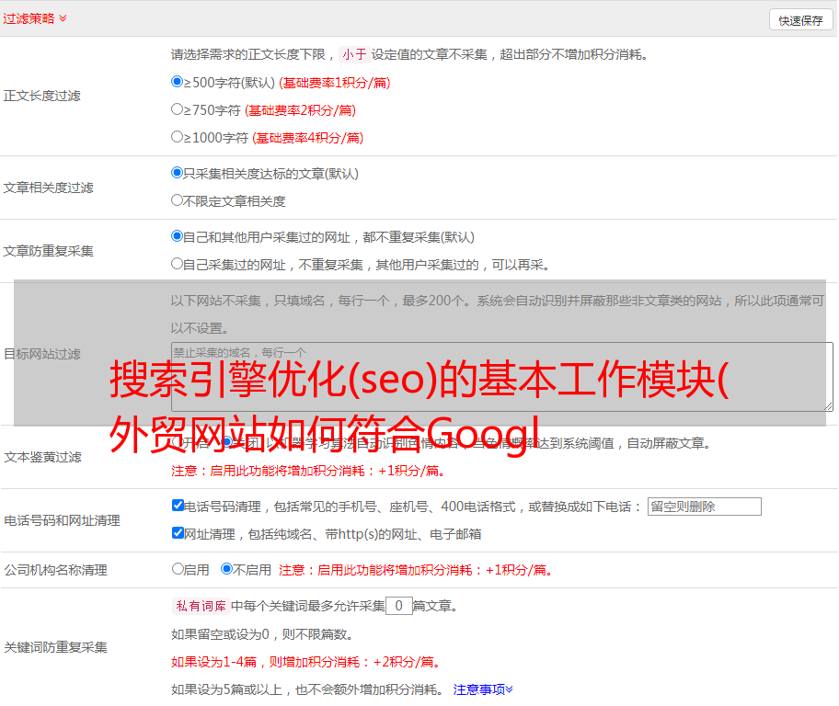Click the 电话号码和网址清理 row label
This screenshot has width=839, height=706.
click(62, 520)
